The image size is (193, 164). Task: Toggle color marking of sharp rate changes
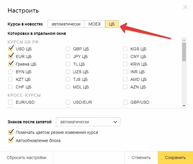[x=11, y=132]
